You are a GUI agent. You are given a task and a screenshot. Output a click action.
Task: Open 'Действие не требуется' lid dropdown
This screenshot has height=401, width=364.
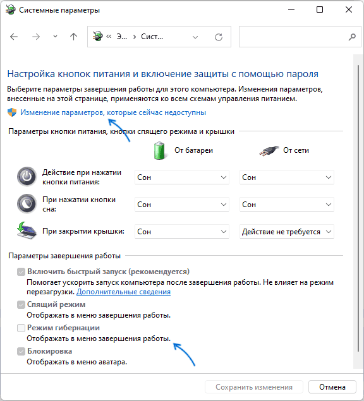pyautogui.click(x=287, y=232)
